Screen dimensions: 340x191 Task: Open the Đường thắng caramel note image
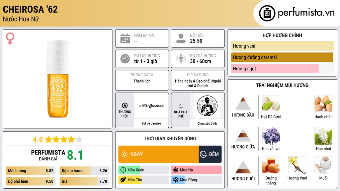(x=271, y=165)
